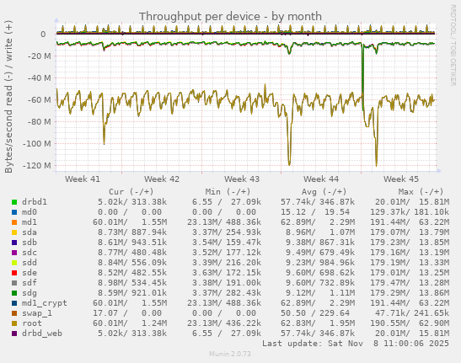Select the drbd_web device label

42,334
